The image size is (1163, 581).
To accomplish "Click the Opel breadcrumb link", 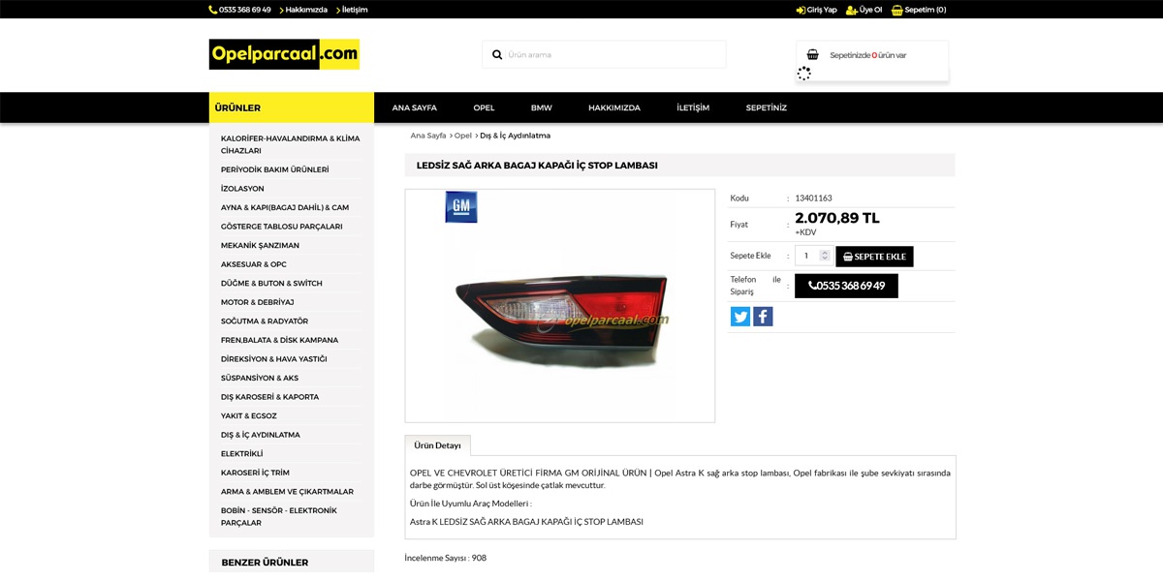I will [x=463, y=136].
